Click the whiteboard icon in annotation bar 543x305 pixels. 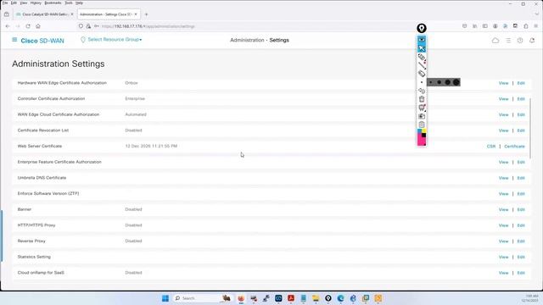pos(422,108)
